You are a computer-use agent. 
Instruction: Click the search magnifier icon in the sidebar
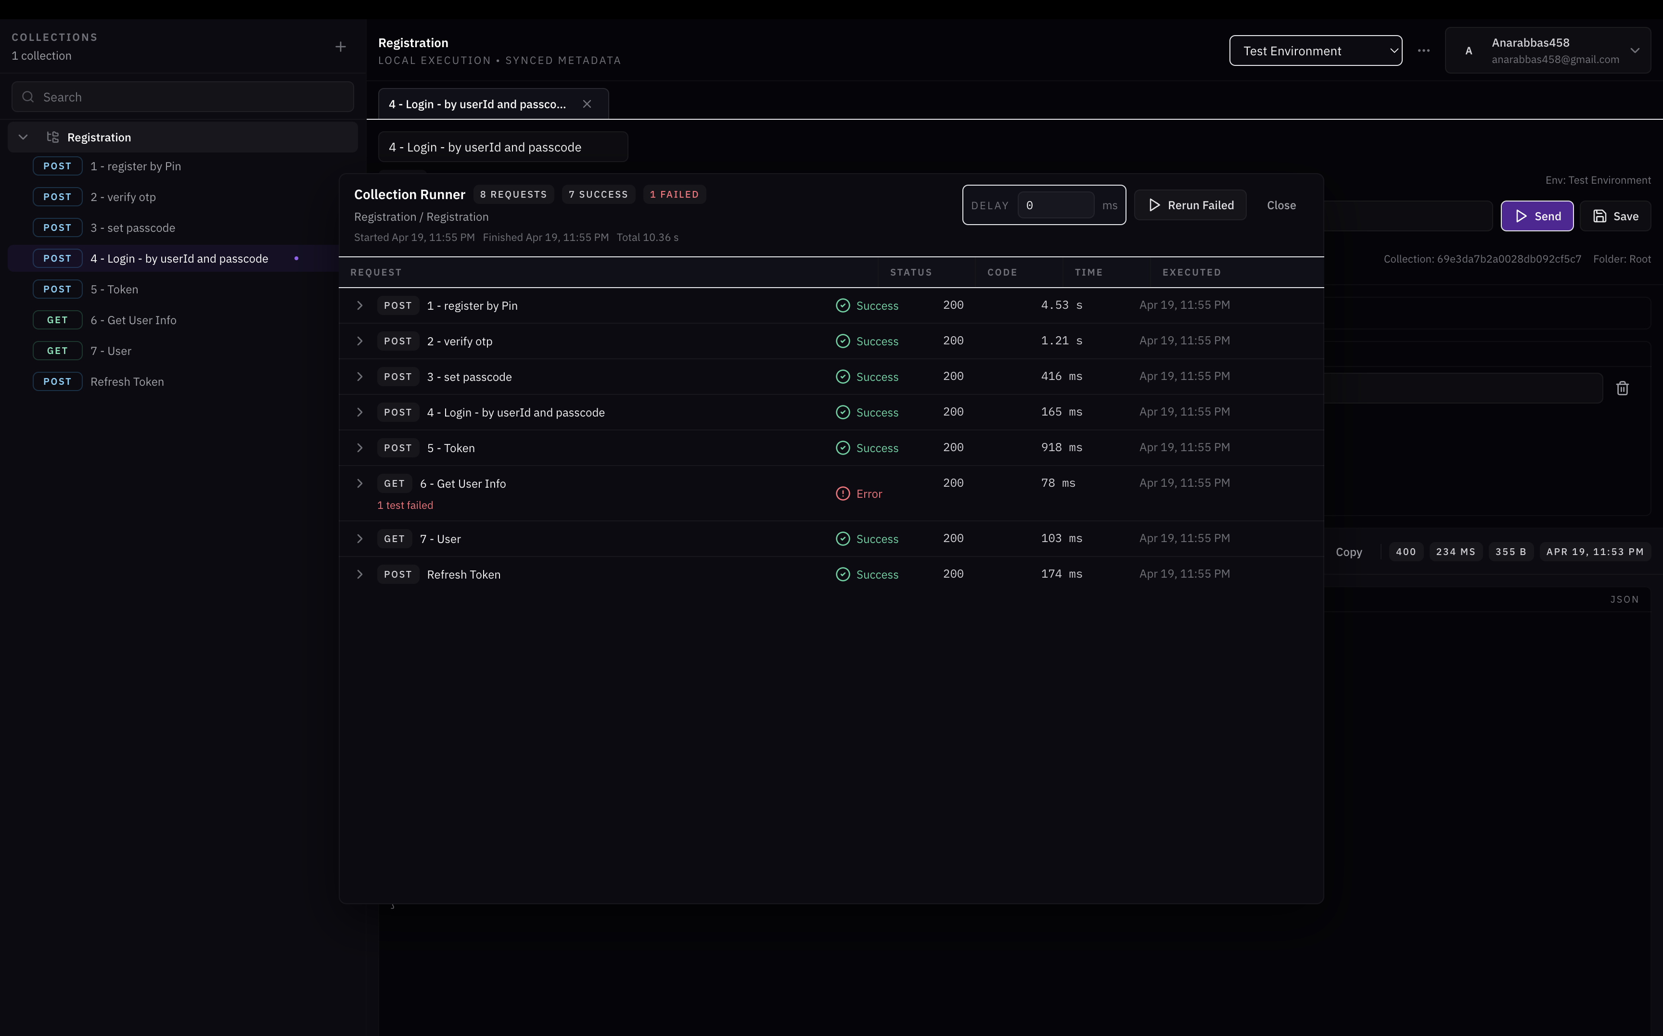point(28,97)
